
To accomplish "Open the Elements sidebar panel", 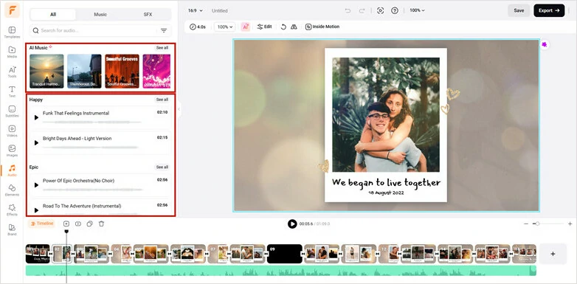I will click(12, 190).
